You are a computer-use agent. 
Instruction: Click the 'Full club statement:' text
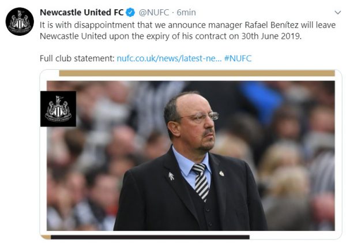[x=77, y=58]
